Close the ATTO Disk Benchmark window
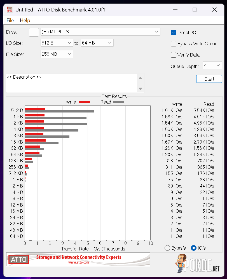This screenshot has height=279, width=227. (214, 10)
